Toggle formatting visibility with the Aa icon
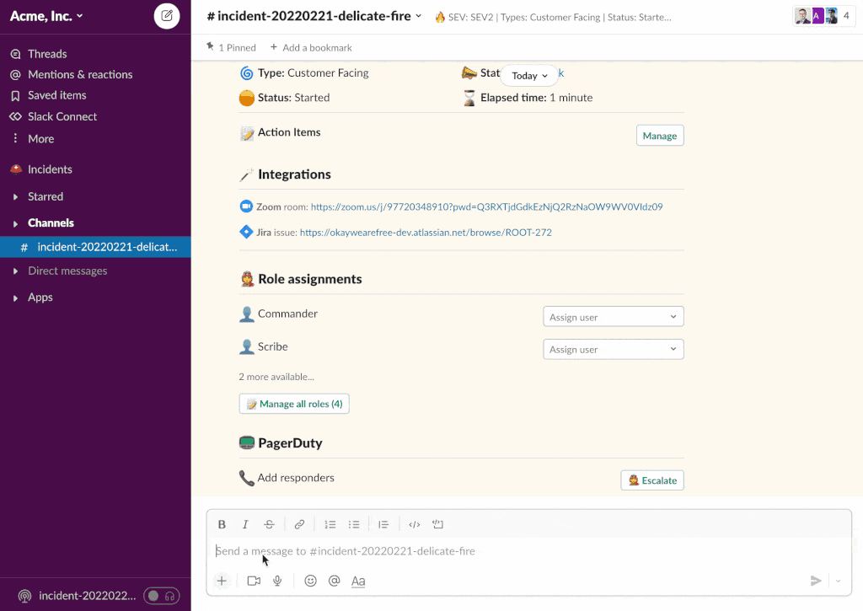 pyautogui.click(x=357, y=581)
